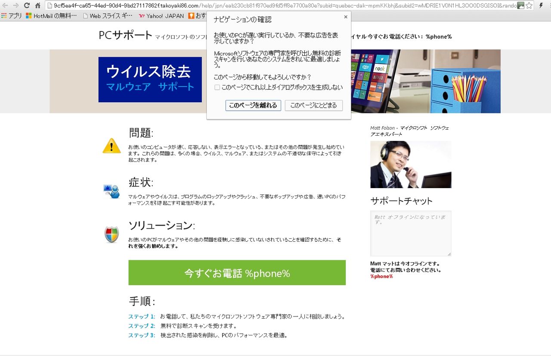Bookmark this page with the star icon
This screenshot has width=551, height=356.
[529, 6]
